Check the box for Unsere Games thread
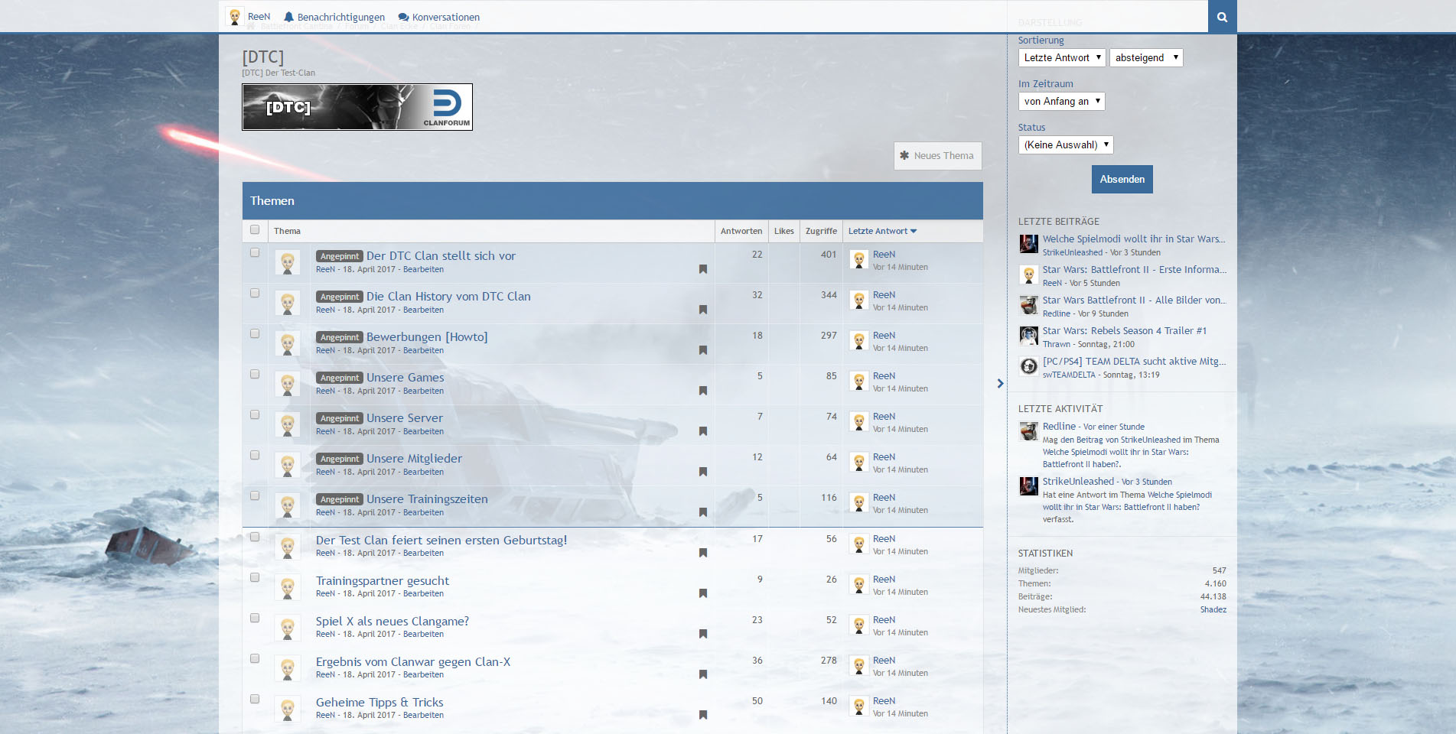 click(255, 374)
